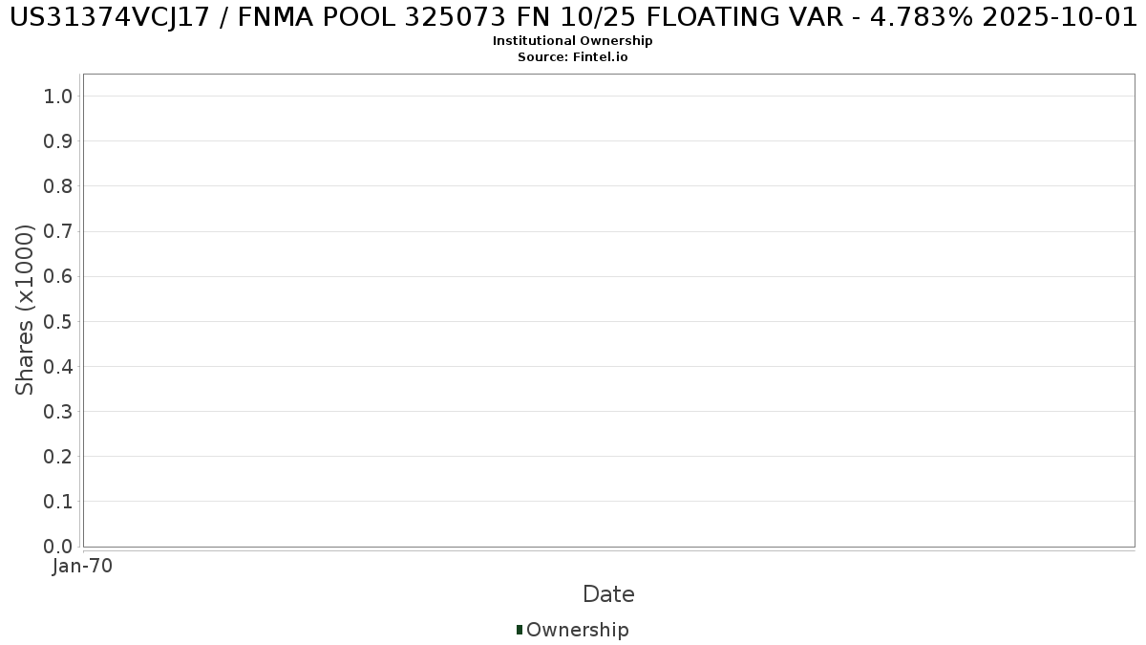Click the green Ownership legend swatch

(x=520, y=630)
